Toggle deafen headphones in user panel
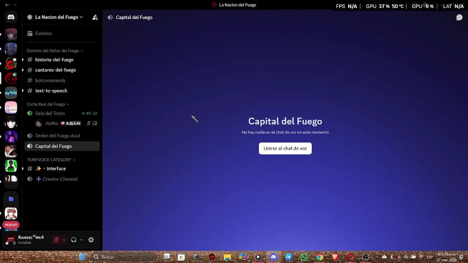 coord(74,240)
